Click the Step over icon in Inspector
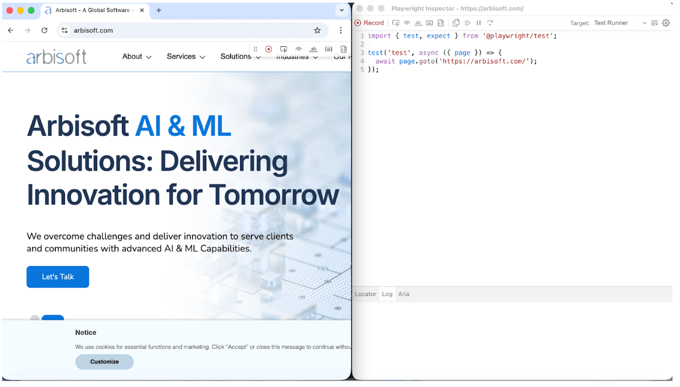680x387 pixels. 490,23
